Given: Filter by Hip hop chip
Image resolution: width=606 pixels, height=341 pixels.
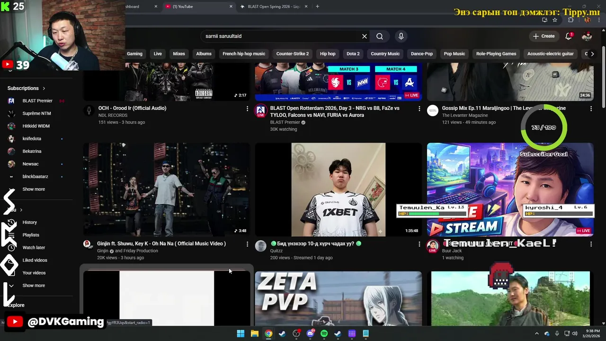Looking at the screenshot, I should pos(328,54).
